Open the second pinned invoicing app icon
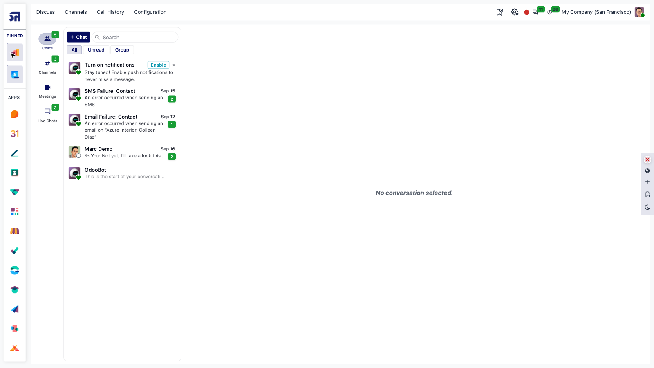 (15, 74)
